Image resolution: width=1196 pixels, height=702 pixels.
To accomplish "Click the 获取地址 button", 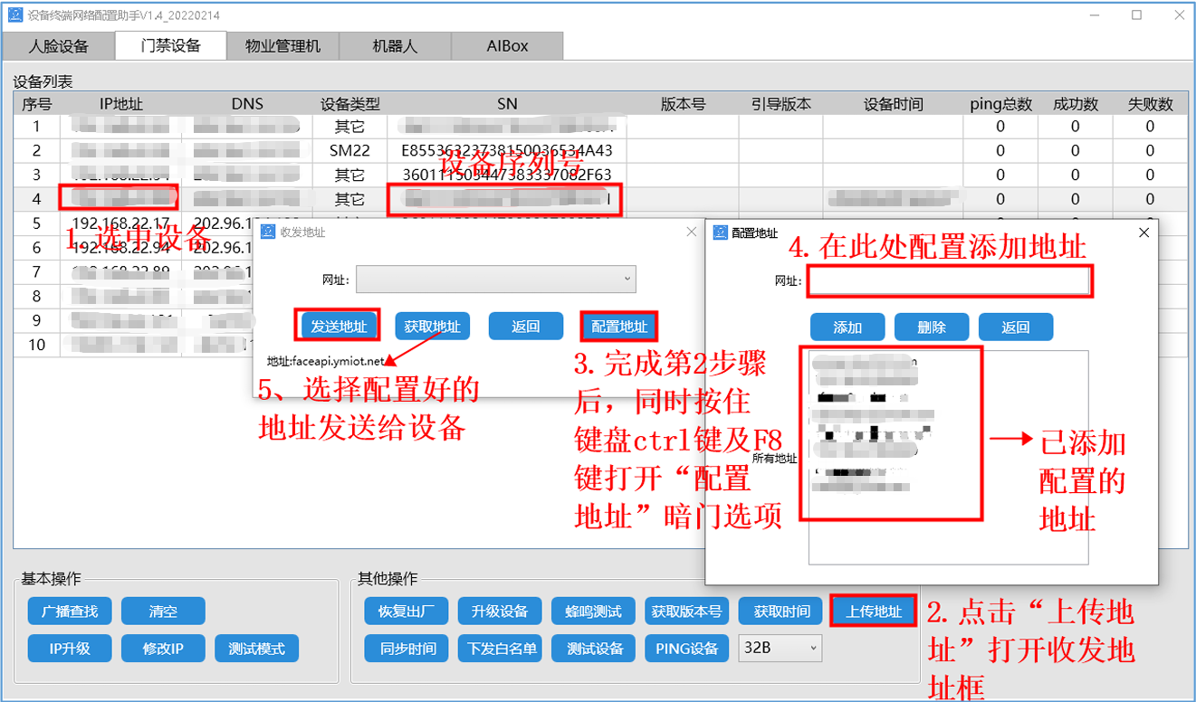I will pyautogui.click(x=432, y=327).
